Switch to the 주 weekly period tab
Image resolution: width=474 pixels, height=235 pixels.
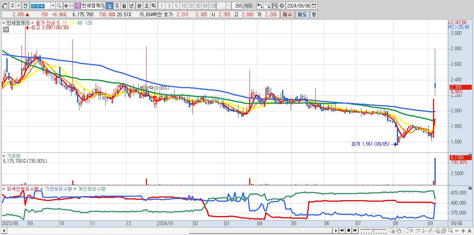pyautogui.click(x=117, y=6)
